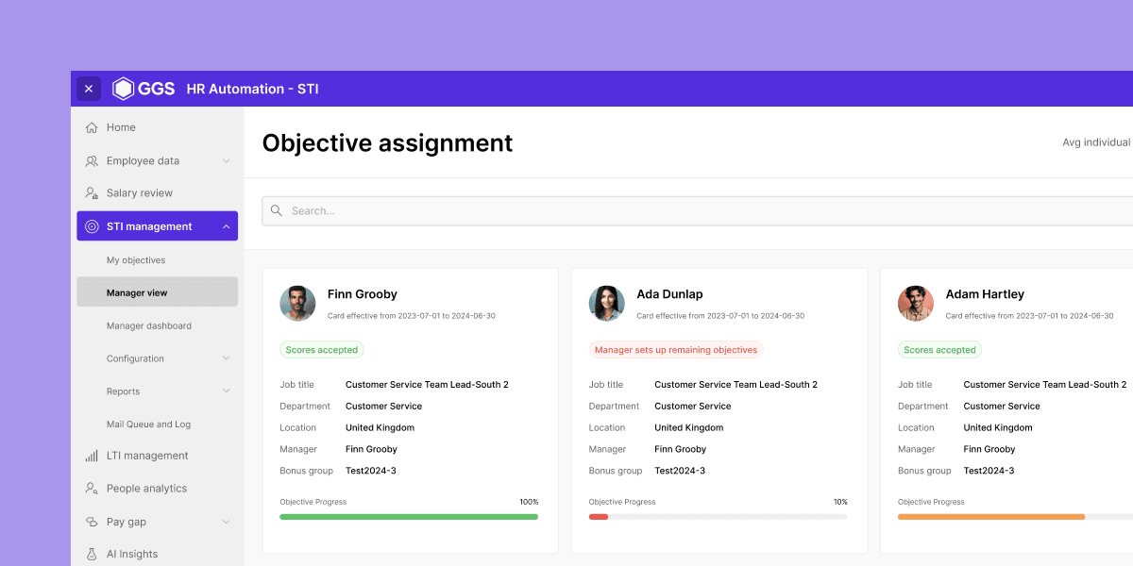Click the Home house icon
The width and height of the screenshot is (1133, 566).
click(92, 127)
